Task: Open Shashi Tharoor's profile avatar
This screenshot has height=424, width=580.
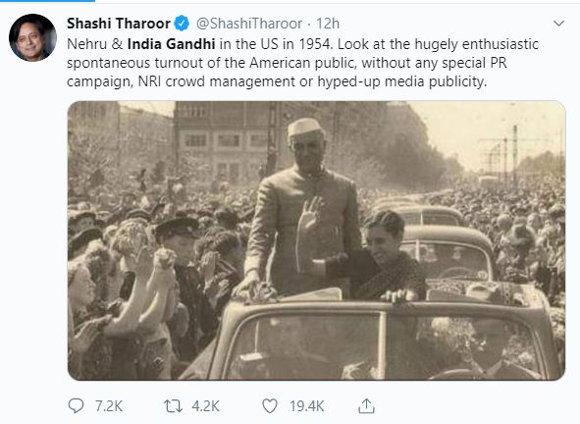Action: (32, 37)
